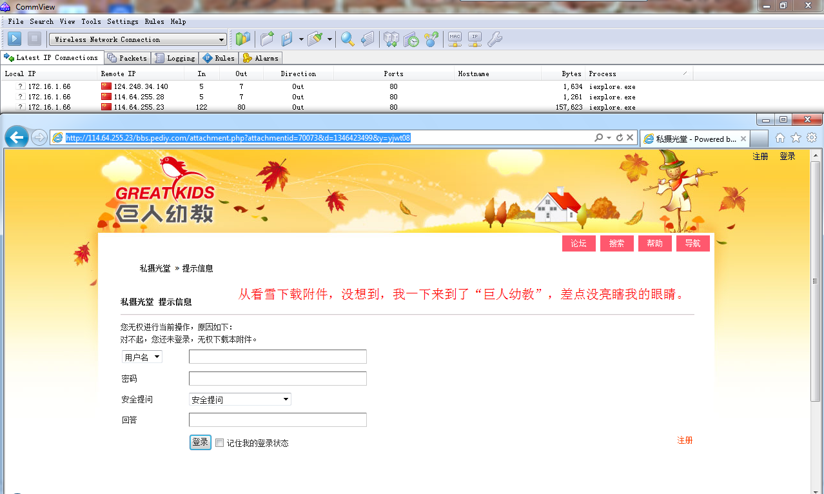Click the username input field
This screenshot has width=824, height=494.
click(x=278, y=357)
